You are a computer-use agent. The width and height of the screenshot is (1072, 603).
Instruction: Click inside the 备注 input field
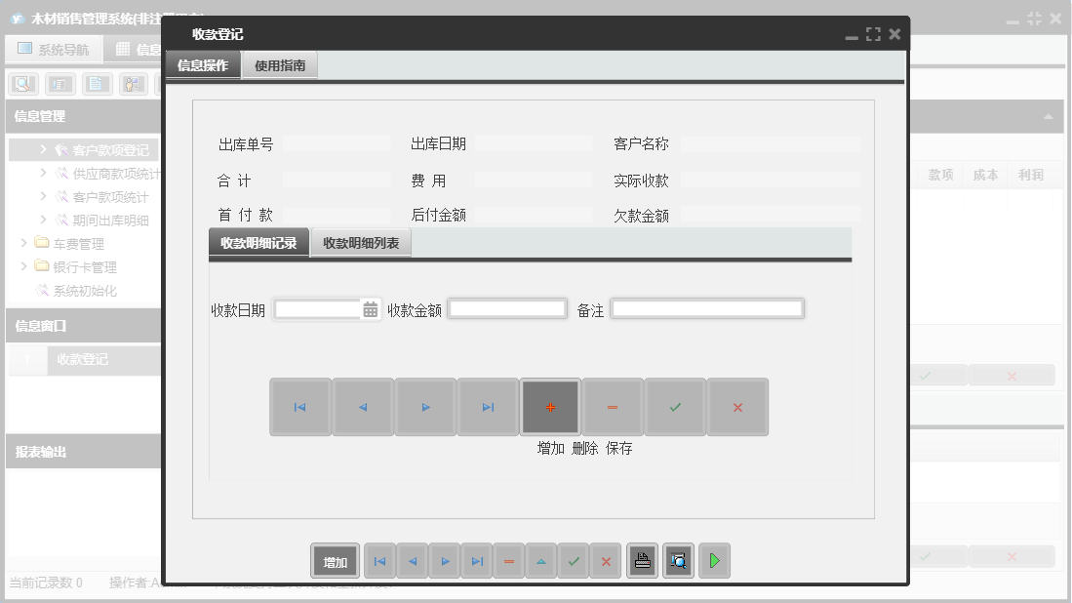(707, 308)
